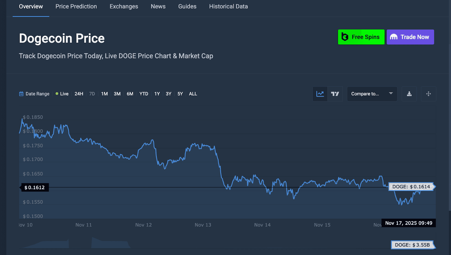Choose the ALL time range
The image size is (451, 255).
pos(193,94)
